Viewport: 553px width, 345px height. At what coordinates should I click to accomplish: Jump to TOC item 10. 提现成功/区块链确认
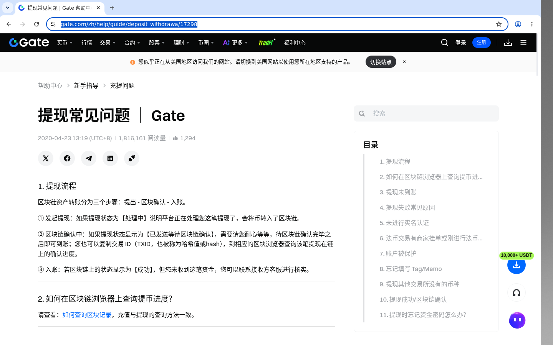[x=413, y=299]
